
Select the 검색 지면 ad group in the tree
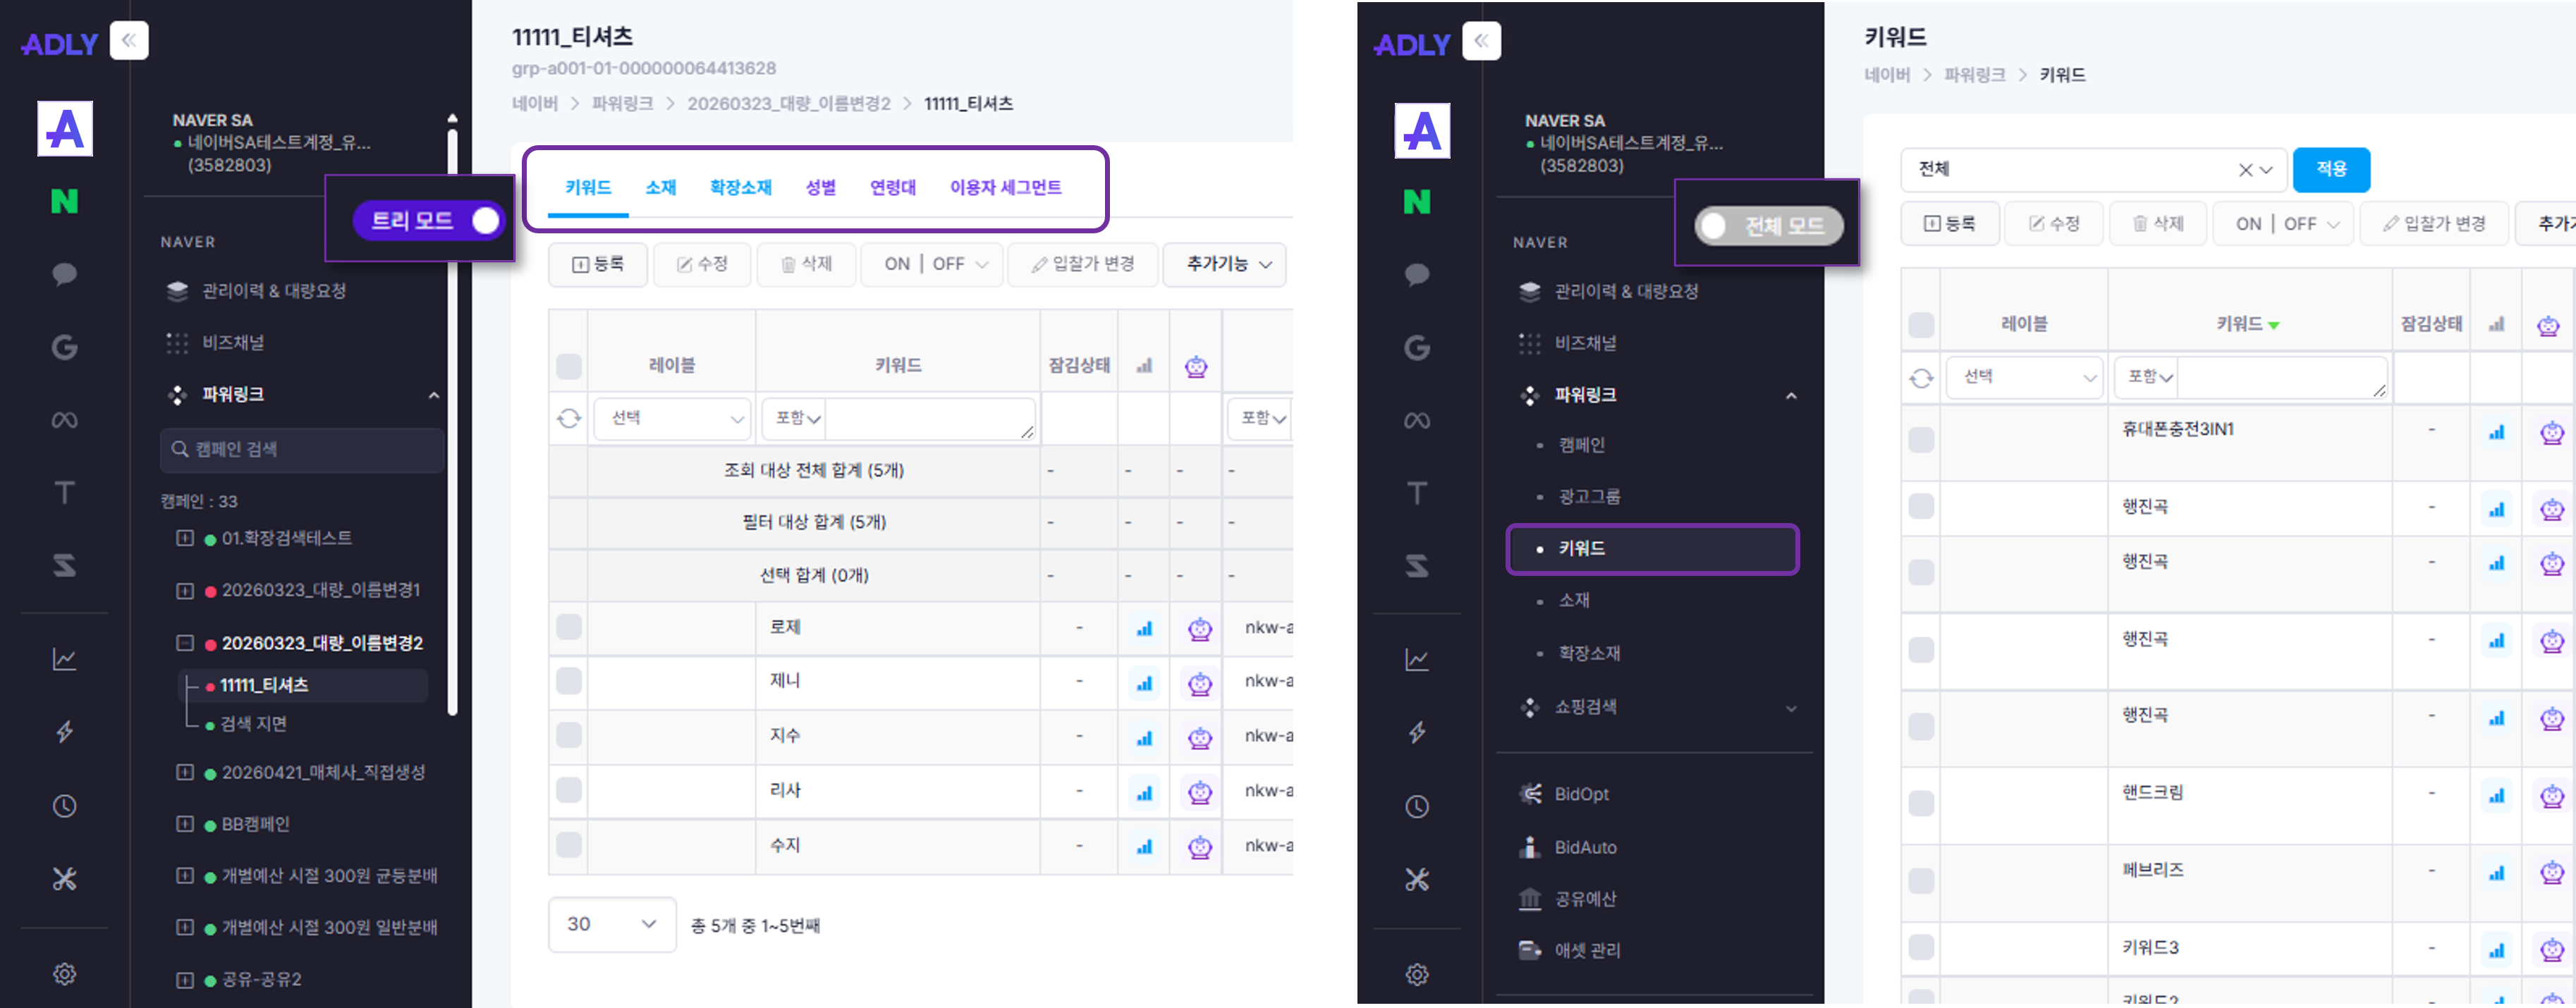tap(253, 724)
